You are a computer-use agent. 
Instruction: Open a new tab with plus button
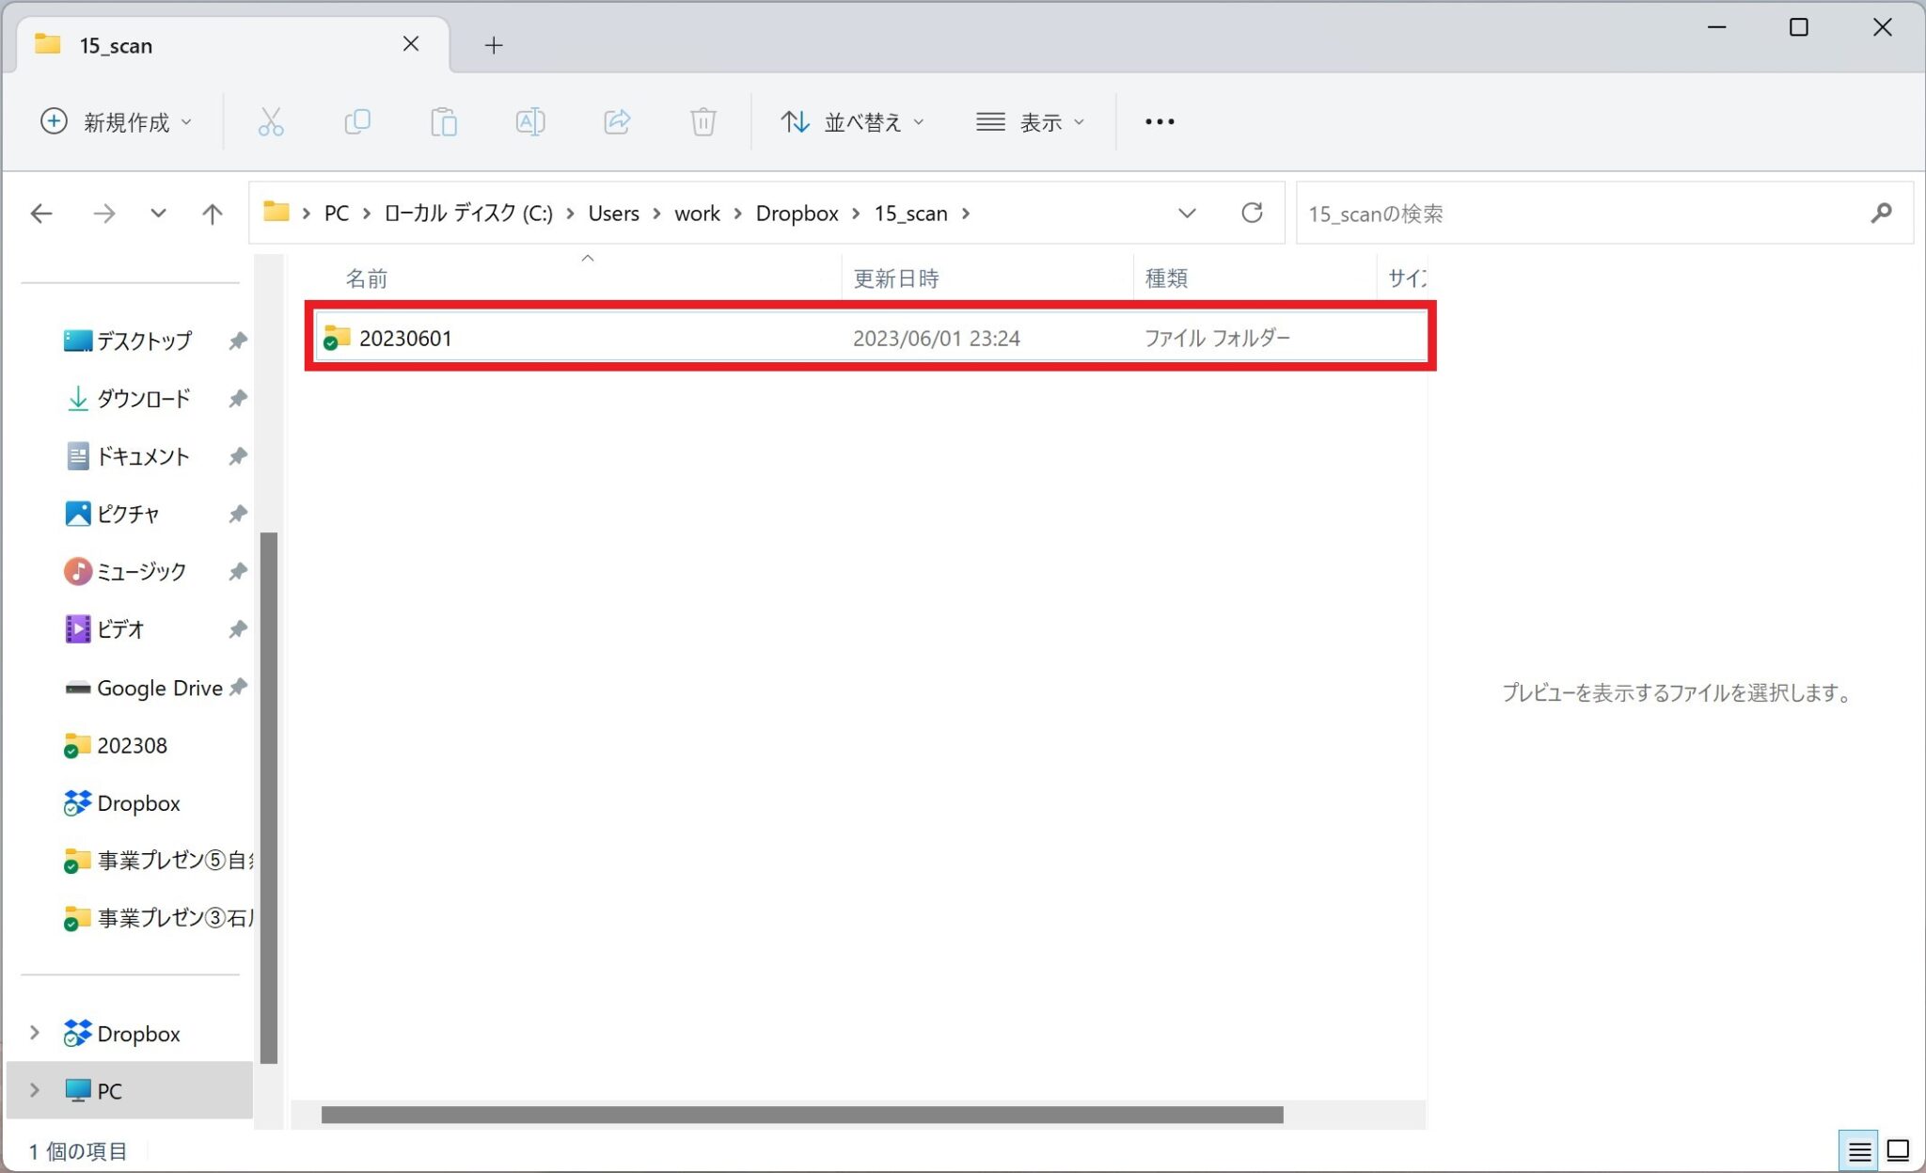494,44
